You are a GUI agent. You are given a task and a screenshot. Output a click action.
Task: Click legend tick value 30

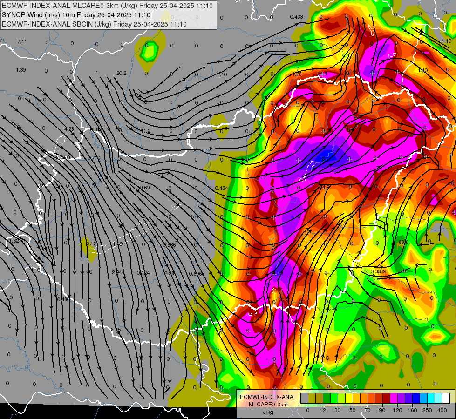point(338,410)
